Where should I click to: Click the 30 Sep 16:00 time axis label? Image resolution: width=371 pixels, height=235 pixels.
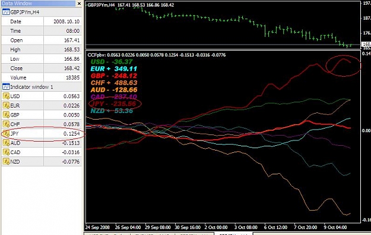click(188, 227)
